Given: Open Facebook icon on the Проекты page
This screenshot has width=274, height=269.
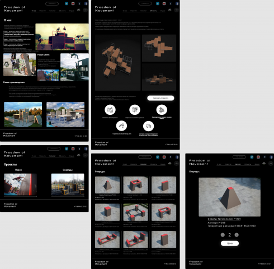Looking at the screenshot, I should [86, 149].
